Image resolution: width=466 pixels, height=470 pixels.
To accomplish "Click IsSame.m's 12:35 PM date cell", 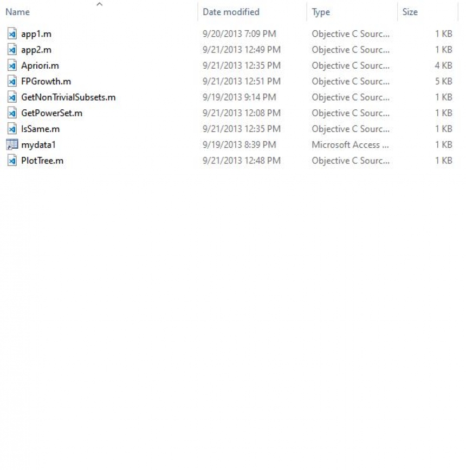I will (242, 129).
